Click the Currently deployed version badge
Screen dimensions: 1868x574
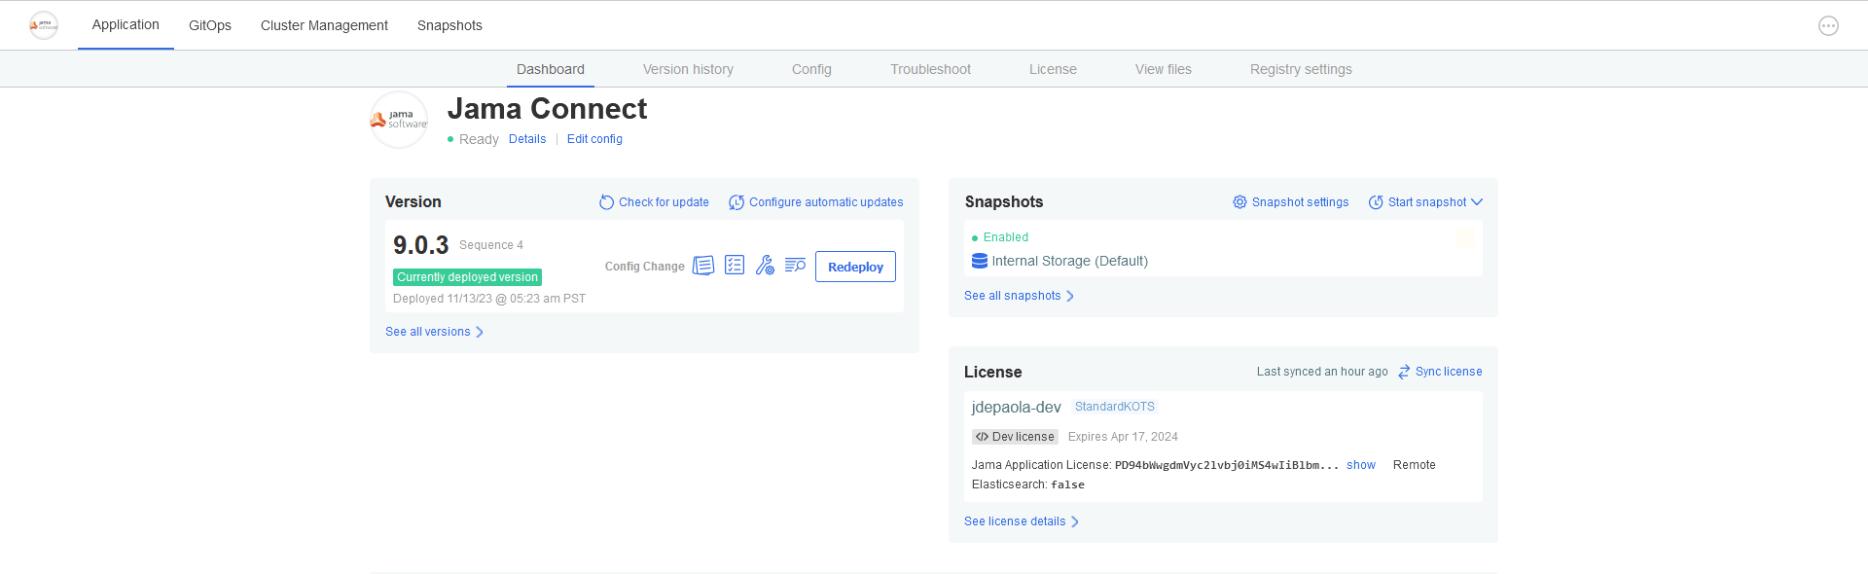pyautogui.click(x=467, y=277)
